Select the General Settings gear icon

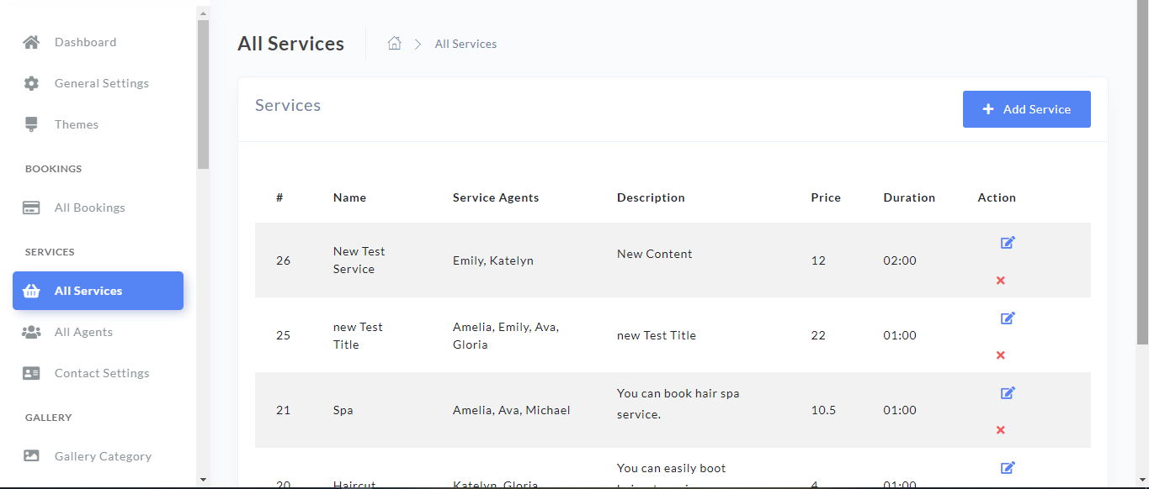[x=31, y=82]
